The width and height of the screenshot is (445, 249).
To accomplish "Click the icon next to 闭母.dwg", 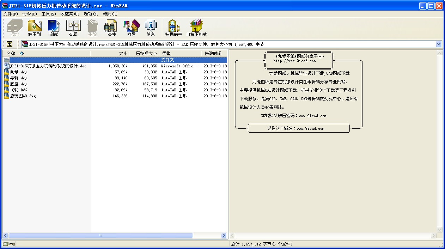I will tap(7, 72).
